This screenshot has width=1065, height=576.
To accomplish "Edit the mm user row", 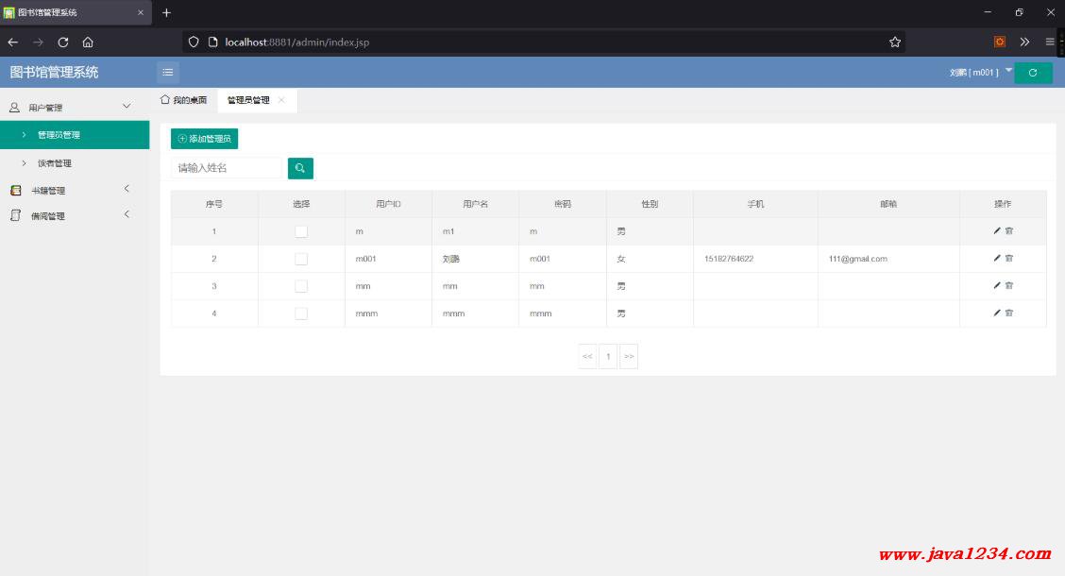I will point(996,285).
